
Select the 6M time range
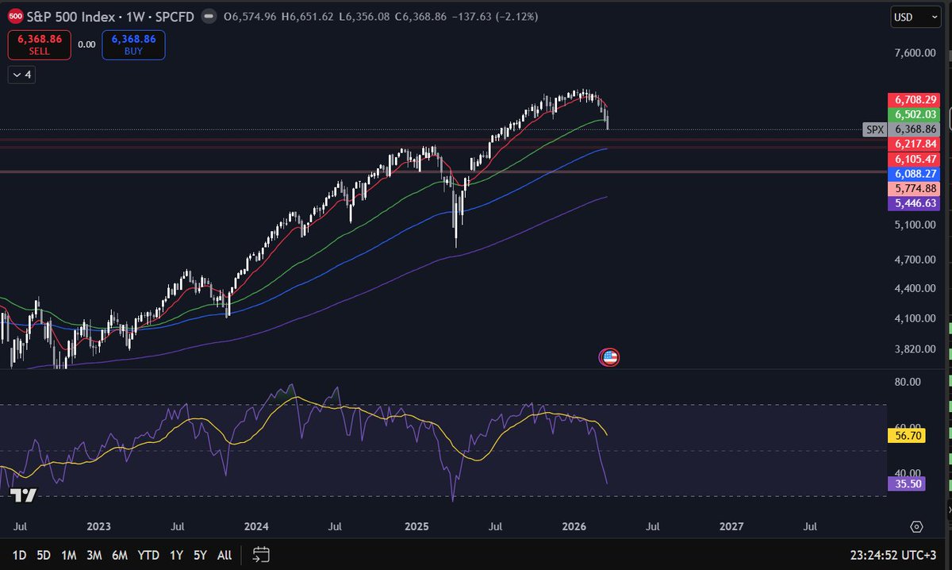pos(120,554)
